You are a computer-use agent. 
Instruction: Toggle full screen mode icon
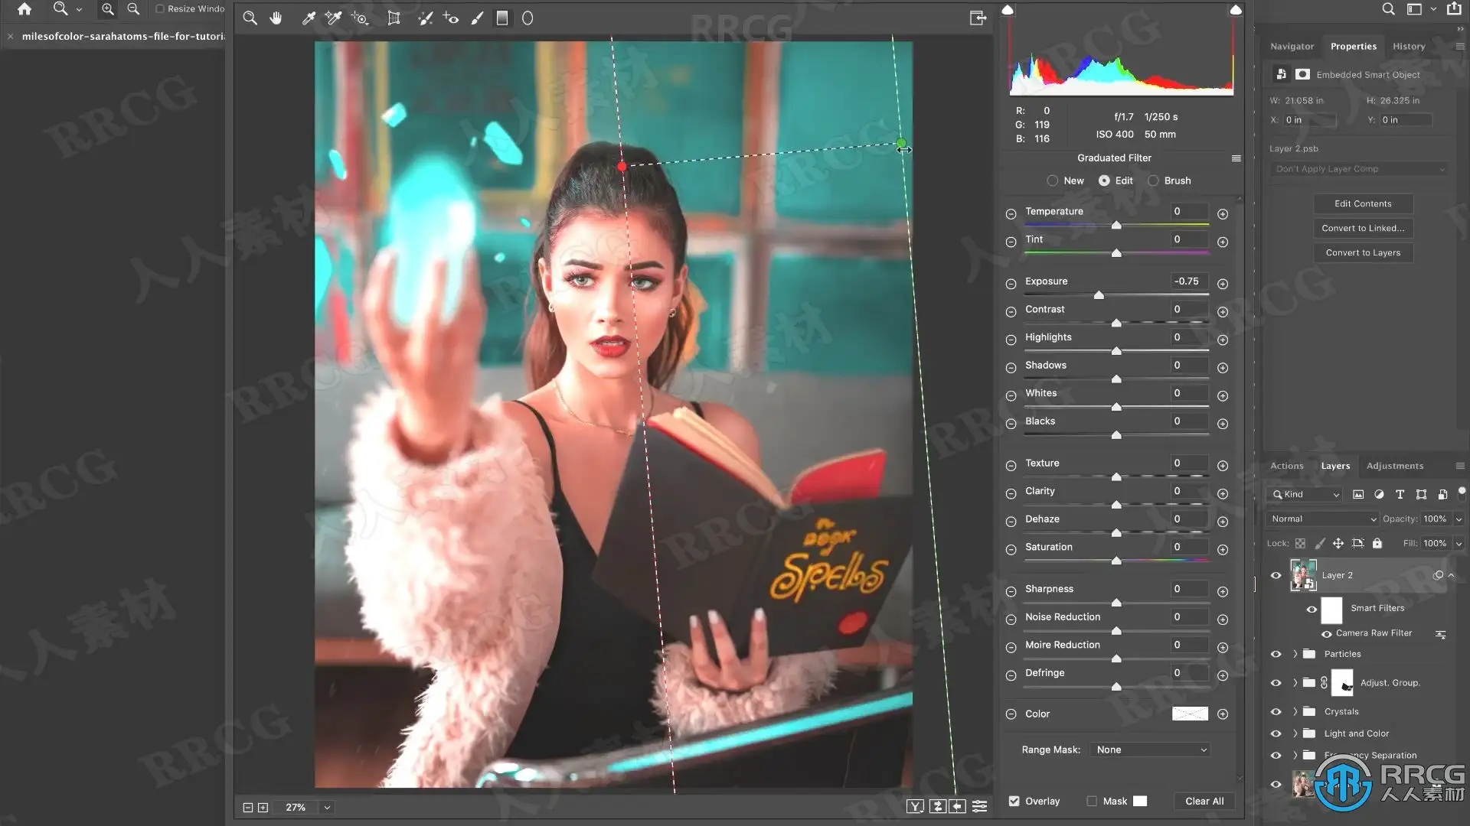coord(978,18)
